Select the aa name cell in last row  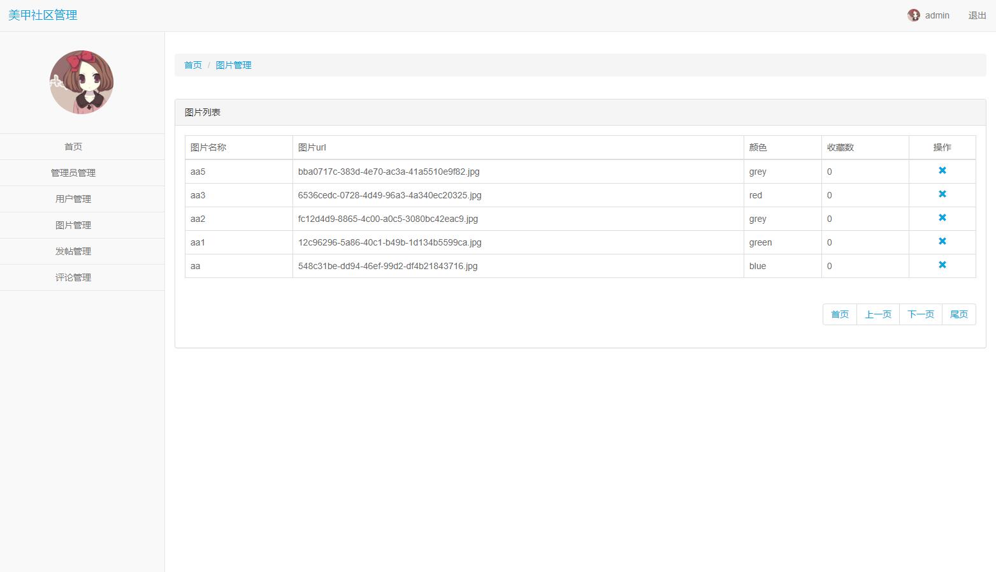[x=239, y=266]
